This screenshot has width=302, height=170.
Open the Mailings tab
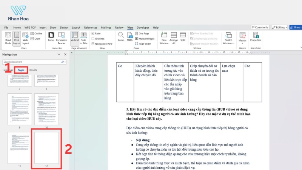(106, 28)
